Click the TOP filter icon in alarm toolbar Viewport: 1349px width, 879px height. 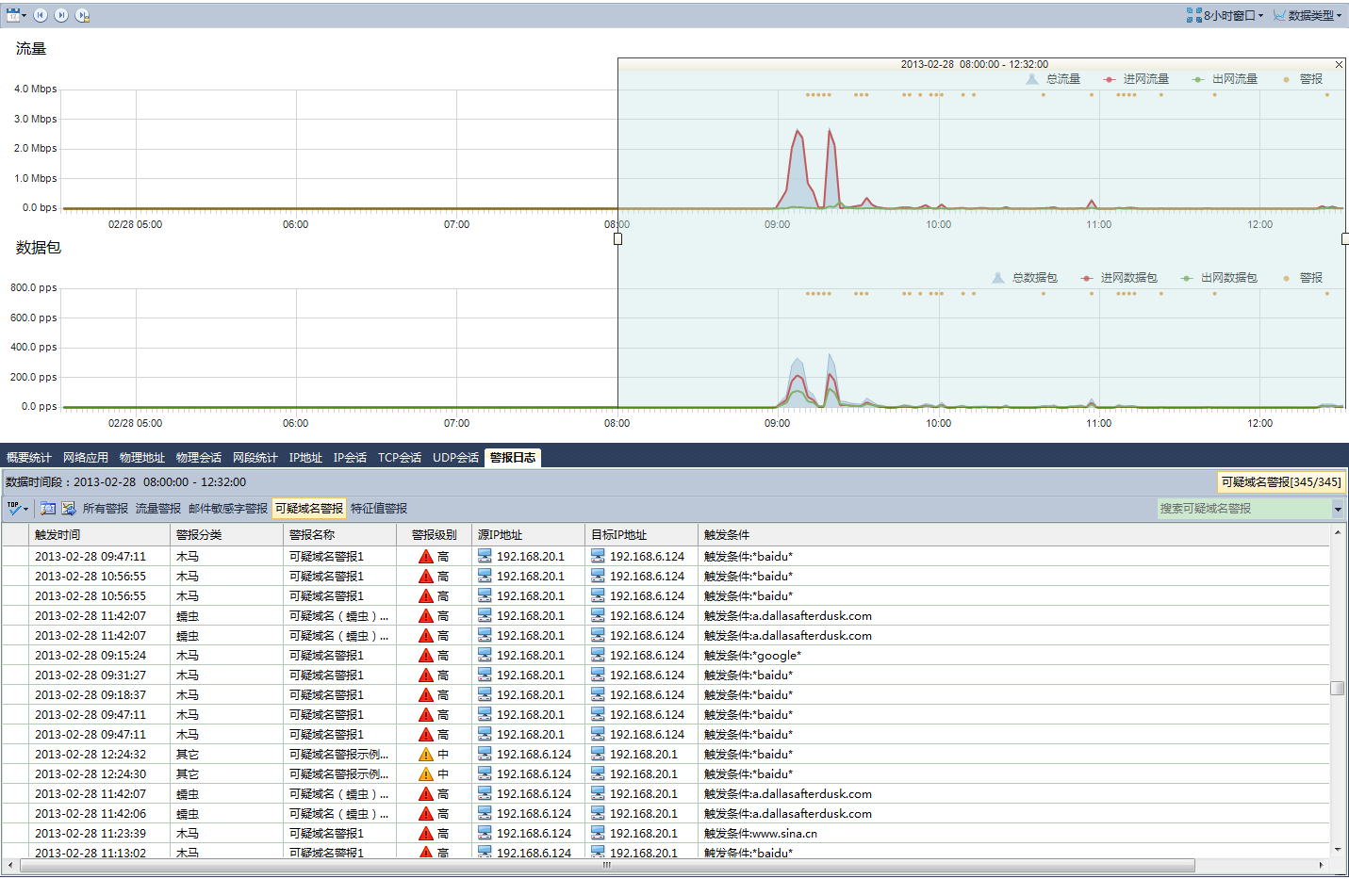coord(16,509)
